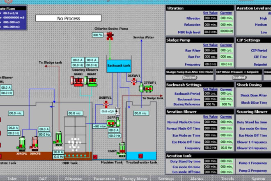Viewport: 271px width, 181px height.
Task: Edit Normal Mode Off Time set value
Action: [x=211, y=128]
